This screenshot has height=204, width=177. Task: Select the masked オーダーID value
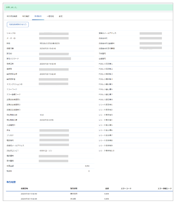coord(54,38)
